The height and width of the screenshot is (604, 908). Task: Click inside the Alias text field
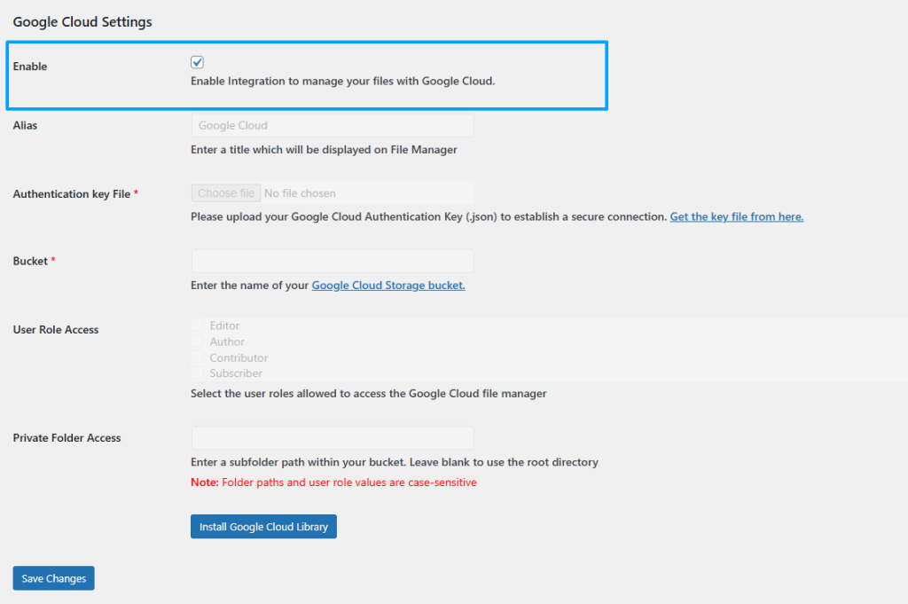pos(333,125)
